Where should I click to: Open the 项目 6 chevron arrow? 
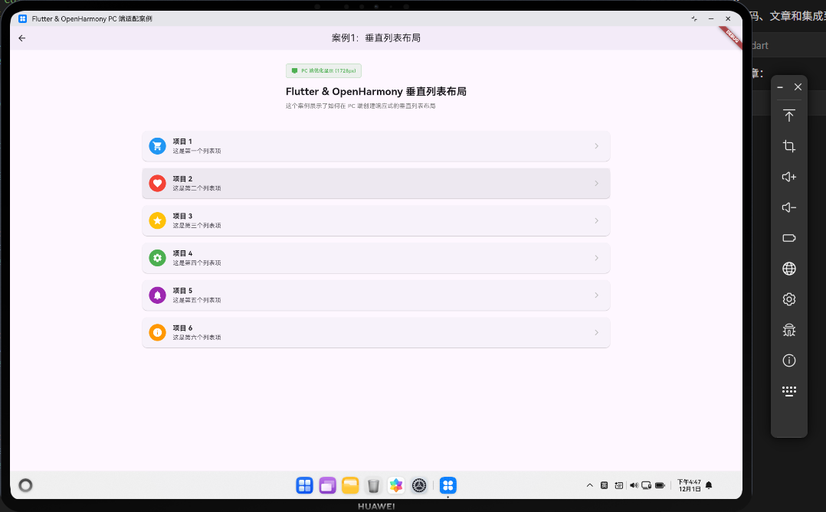click(596, 333)
